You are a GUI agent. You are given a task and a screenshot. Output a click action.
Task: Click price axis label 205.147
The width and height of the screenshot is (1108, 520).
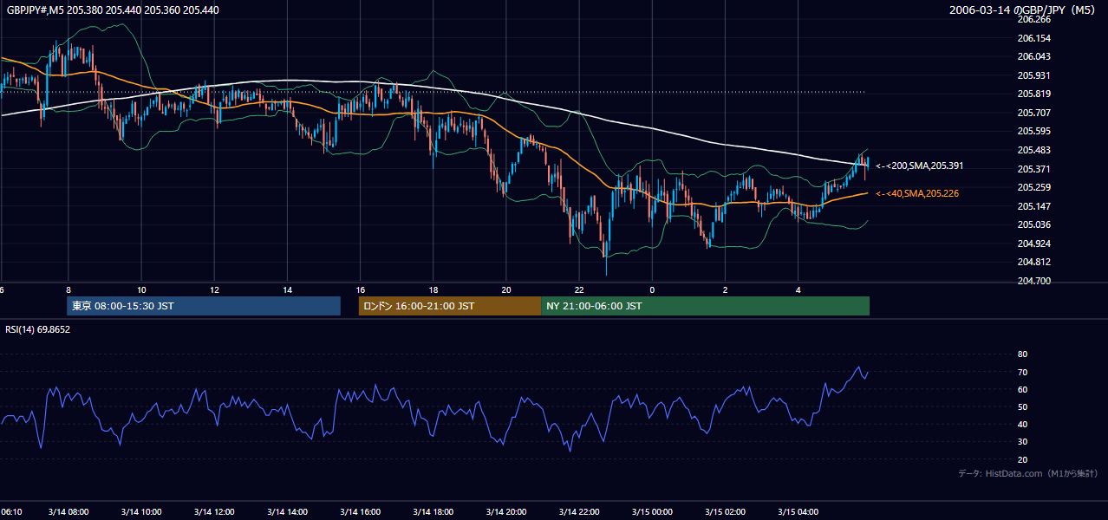pyautogui.click(x=1033, y=206)
